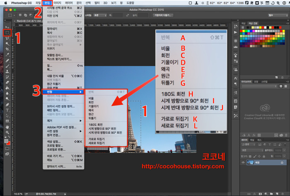Open the Paragraph panel icon in dock
290x196 pixels.
coord(235,84)
